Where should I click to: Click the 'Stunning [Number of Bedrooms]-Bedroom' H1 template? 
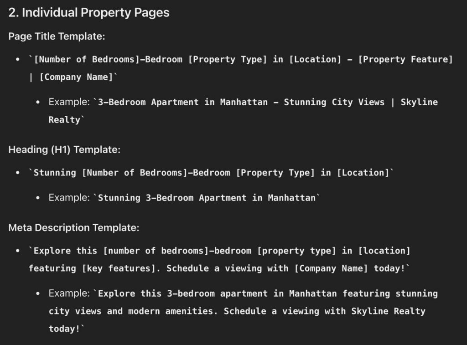tap(211, 173)
